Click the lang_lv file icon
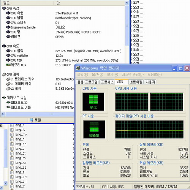 pos(12,130)
